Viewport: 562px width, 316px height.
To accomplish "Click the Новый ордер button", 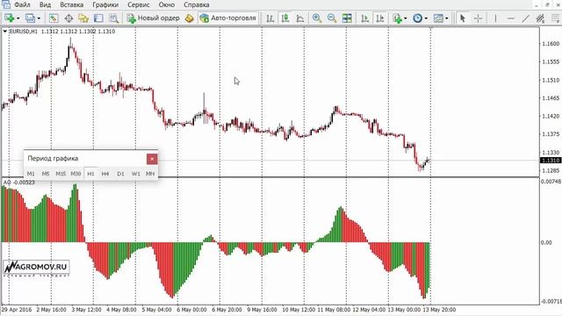I will [153, 18].
